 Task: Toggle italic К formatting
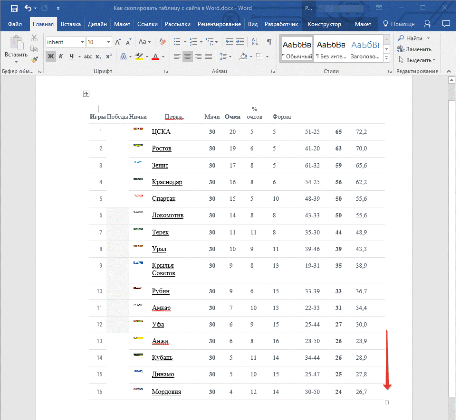point(61,56)
